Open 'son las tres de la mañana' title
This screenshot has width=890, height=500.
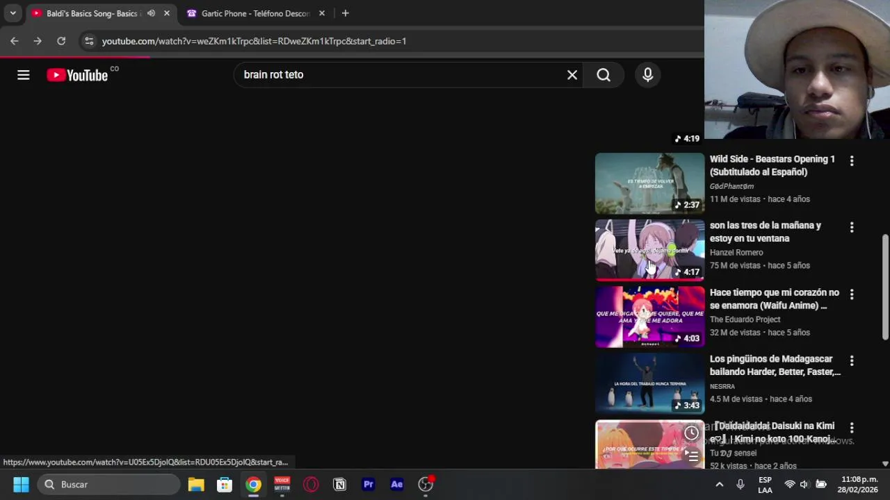pyautogui.click(x=766, y=232)
